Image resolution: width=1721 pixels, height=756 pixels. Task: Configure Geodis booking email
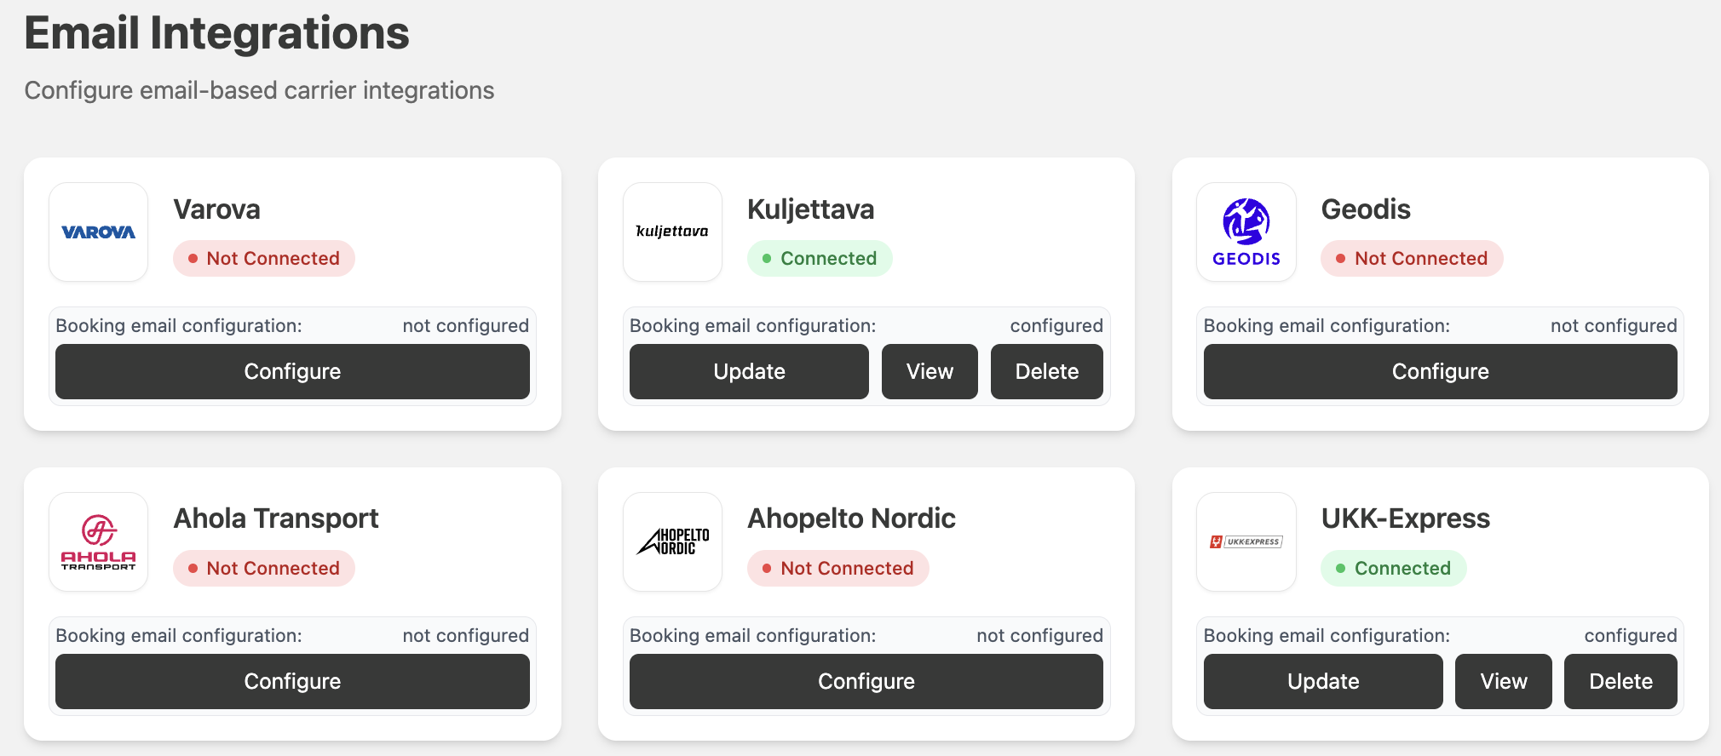(1441, 371)
